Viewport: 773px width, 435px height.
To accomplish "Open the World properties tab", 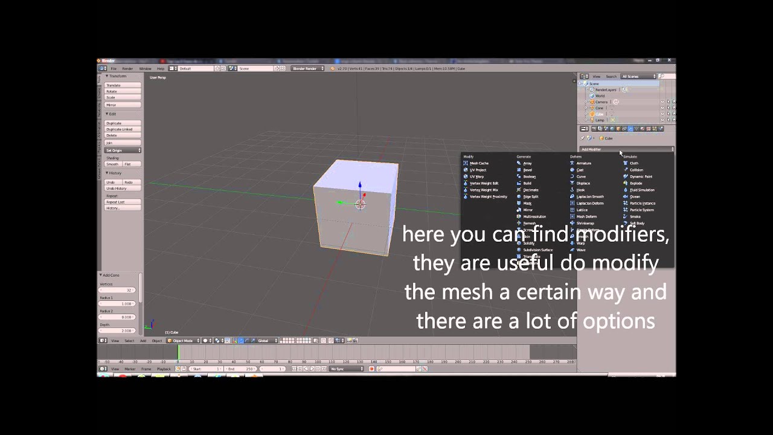I will click(x=612, y=129).
